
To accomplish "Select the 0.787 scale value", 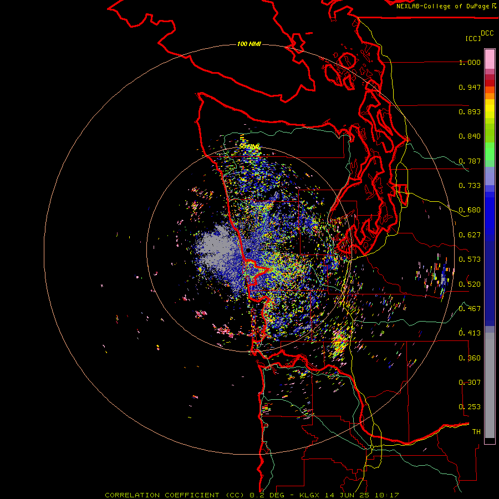I will coord(470,161).
